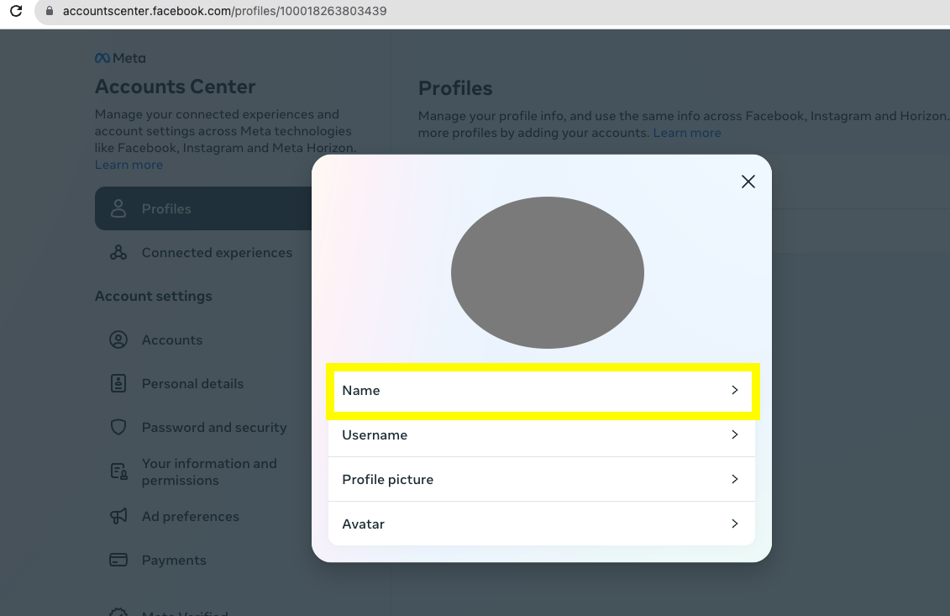Expand the Name row chevron
The image size is (950, 616).
click(x=734, y=391)
